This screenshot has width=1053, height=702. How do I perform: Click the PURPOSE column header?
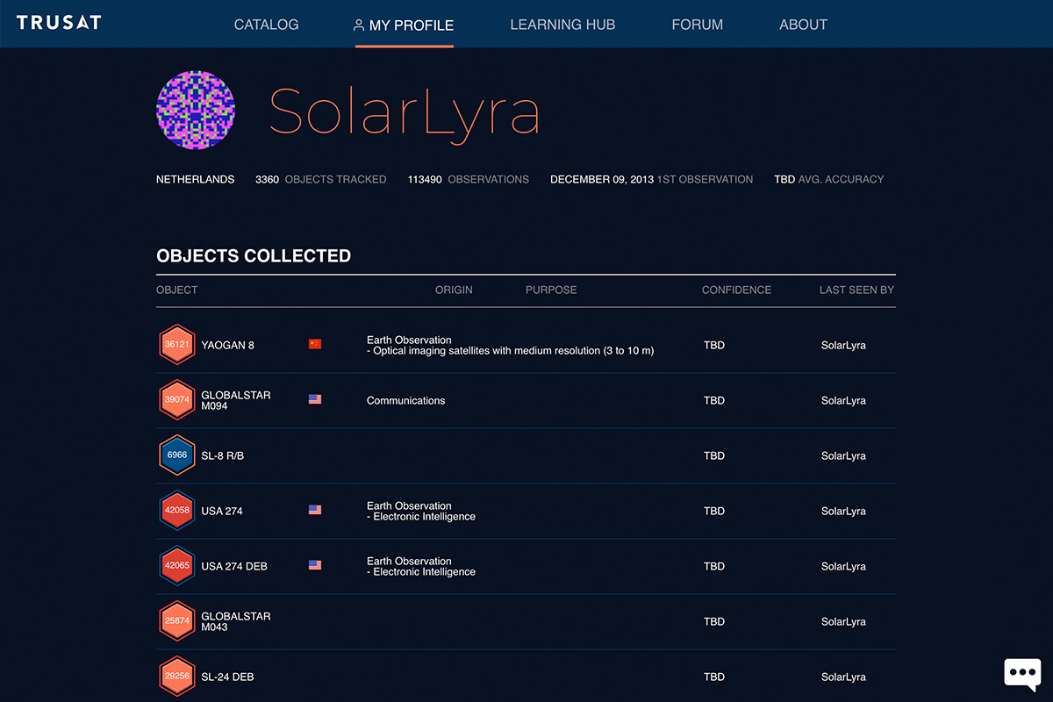(551, 290)
